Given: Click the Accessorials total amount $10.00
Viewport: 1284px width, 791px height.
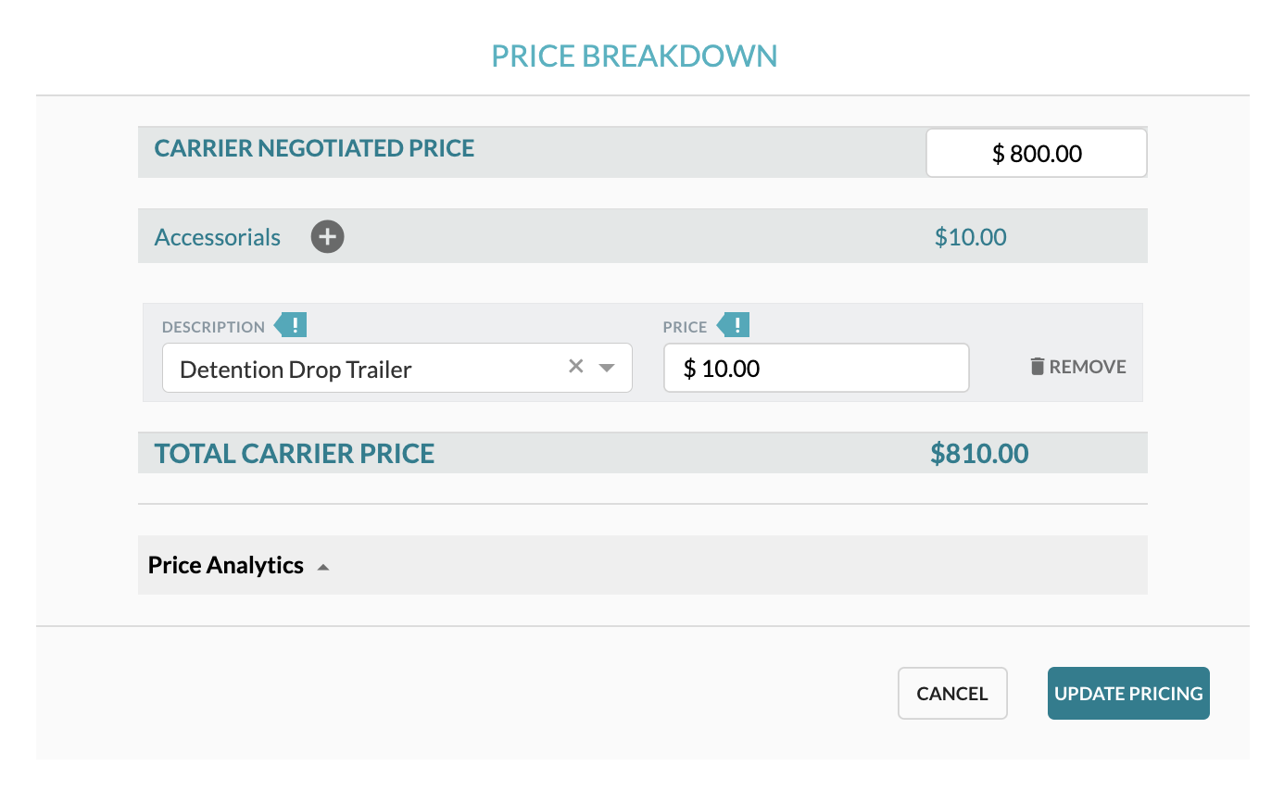Looking at the screenshot, I should [x=970, y=237].
